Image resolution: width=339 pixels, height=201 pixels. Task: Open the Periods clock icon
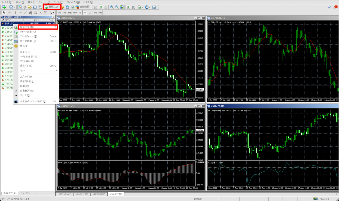(x=147, y=7)
